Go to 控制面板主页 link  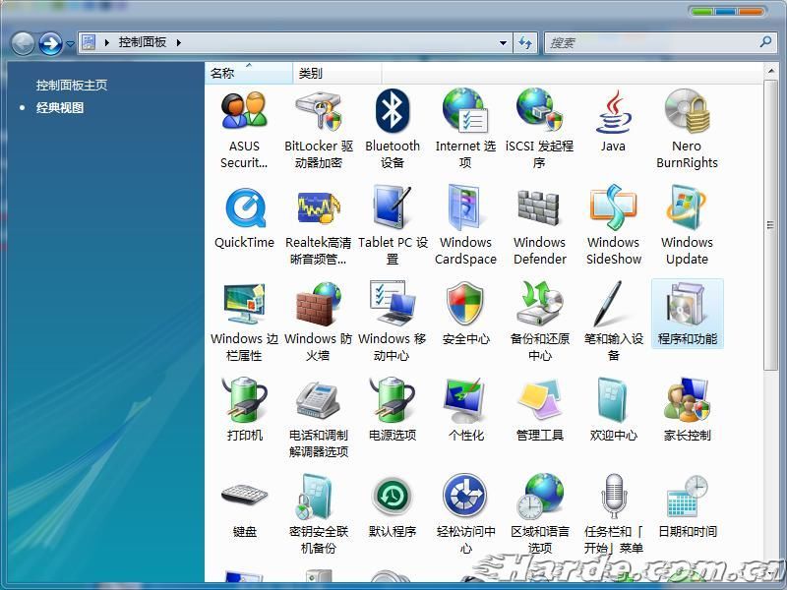[x=72, y=86]
